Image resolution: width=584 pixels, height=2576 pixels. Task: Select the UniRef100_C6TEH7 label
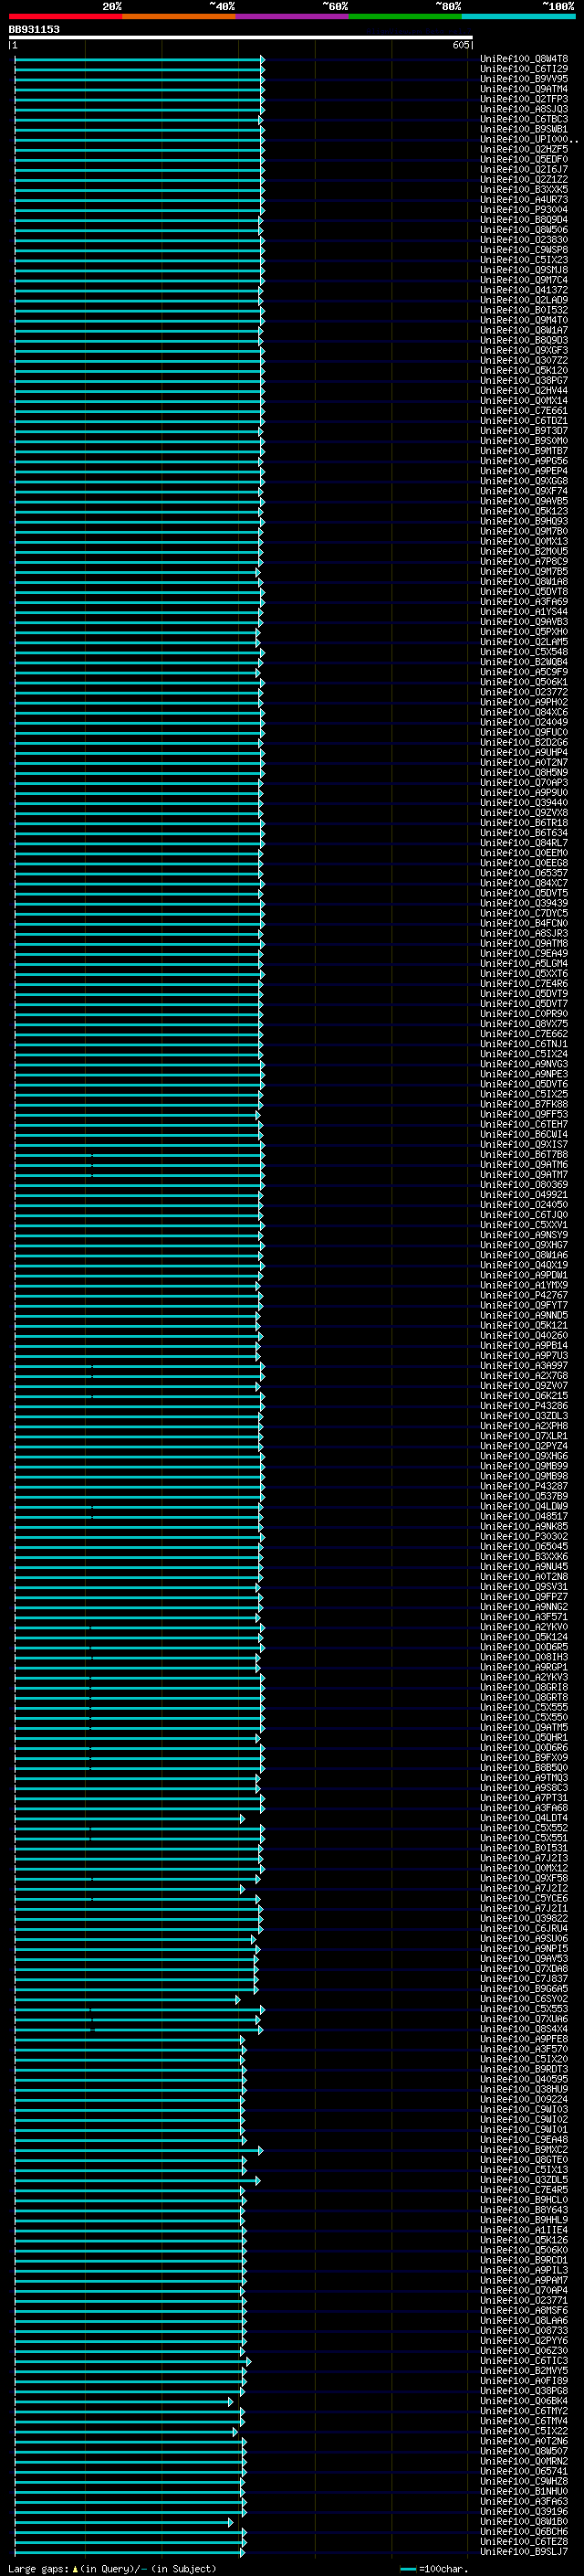click(523, 1124)
